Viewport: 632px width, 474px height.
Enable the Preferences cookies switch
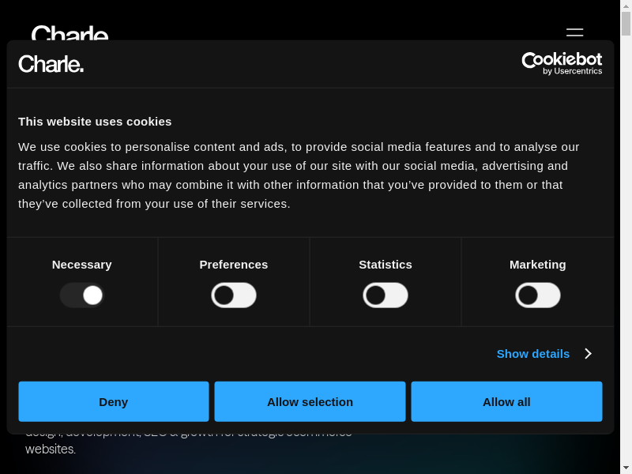[234, 295]
